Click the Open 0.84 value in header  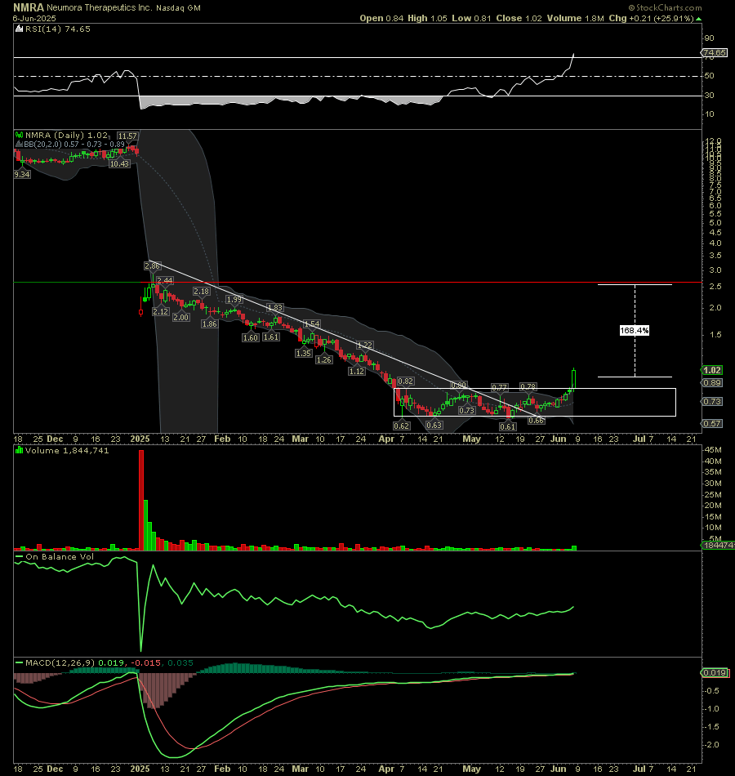tap(381, 18)
